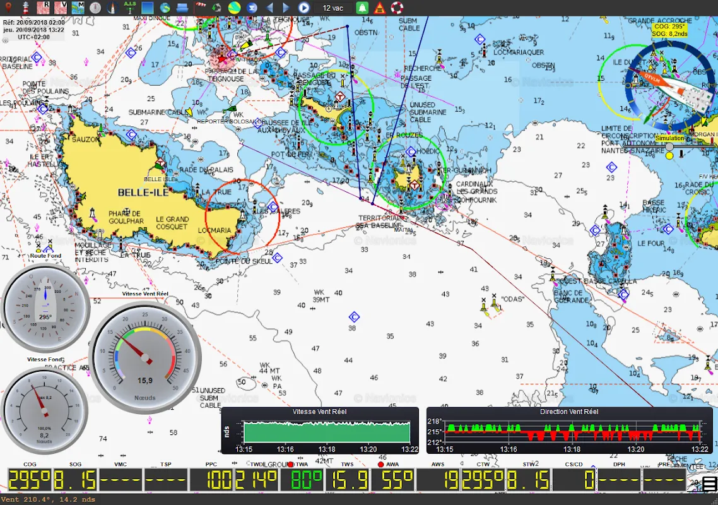This screenshot has height=505, width=718.
Task: Click the grey compass dial icon
Action: point(95,8)
